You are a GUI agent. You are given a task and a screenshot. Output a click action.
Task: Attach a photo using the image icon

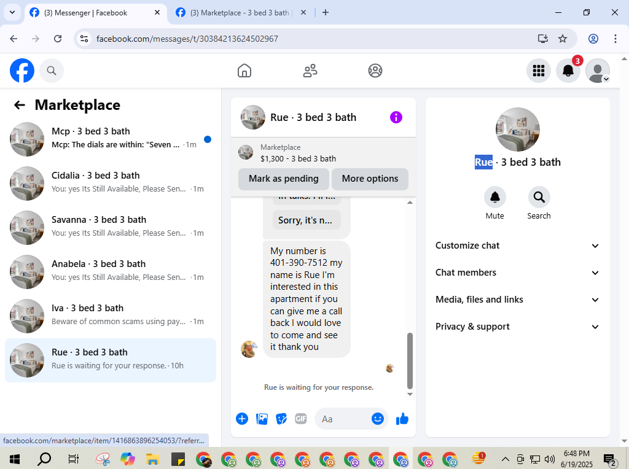[262, 419]
